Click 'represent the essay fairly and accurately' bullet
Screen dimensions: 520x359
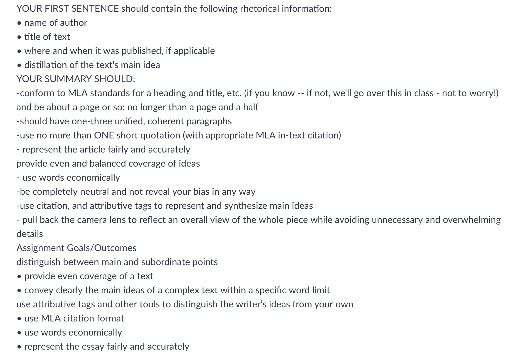coord(103,346)
